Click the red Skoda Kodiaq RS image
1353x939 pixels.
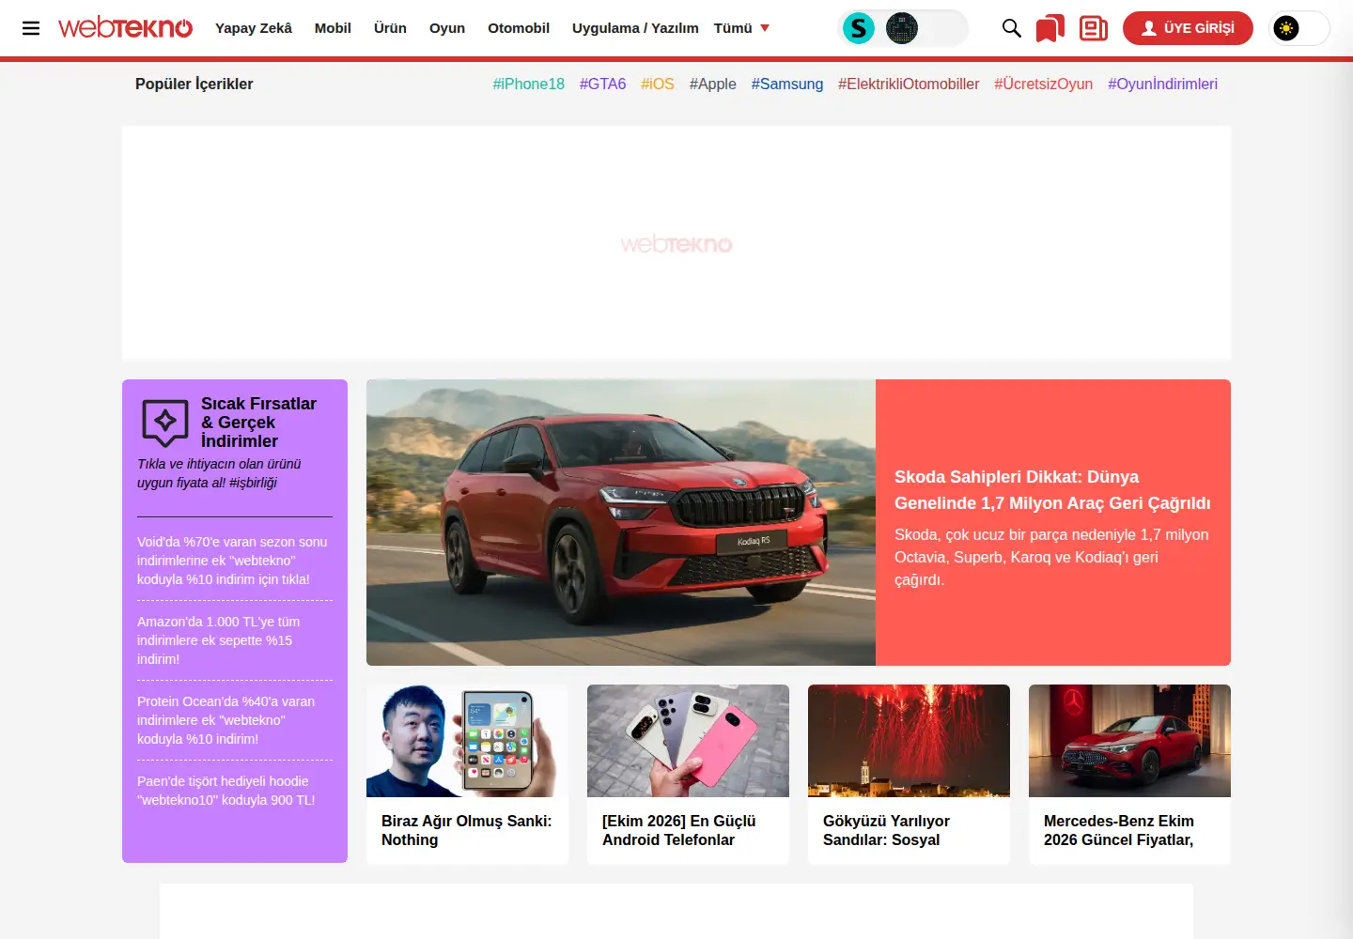coord(621,522)
